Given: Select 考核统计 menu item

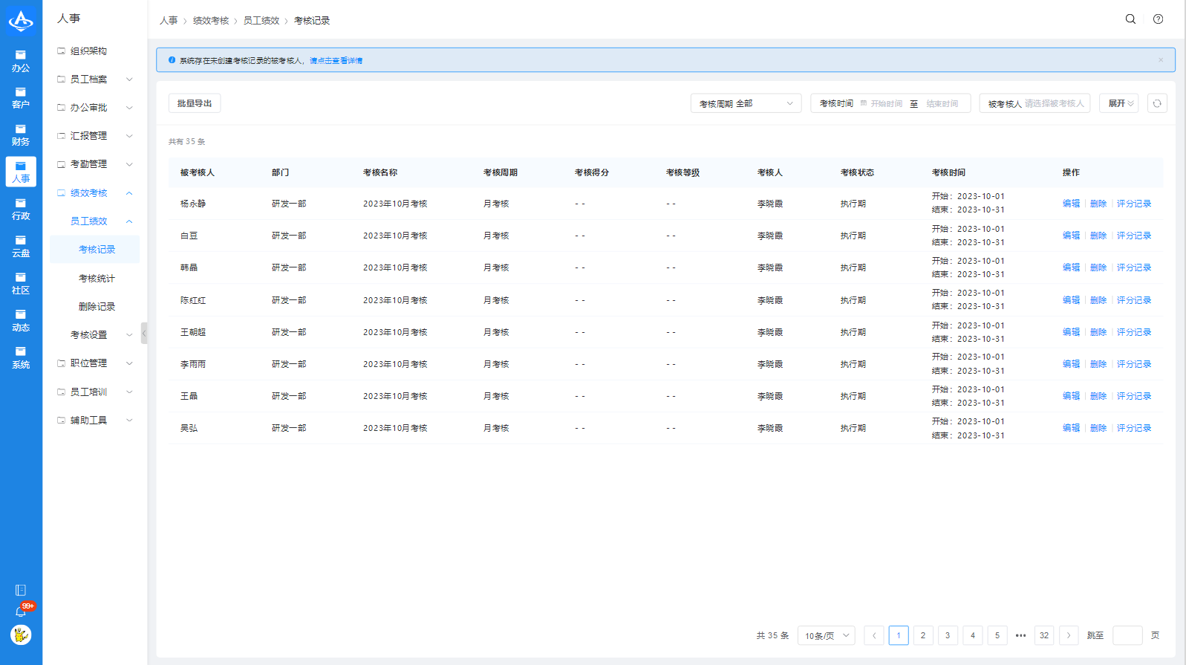Looking at the screenshot, I should click(x=96, y=279).
